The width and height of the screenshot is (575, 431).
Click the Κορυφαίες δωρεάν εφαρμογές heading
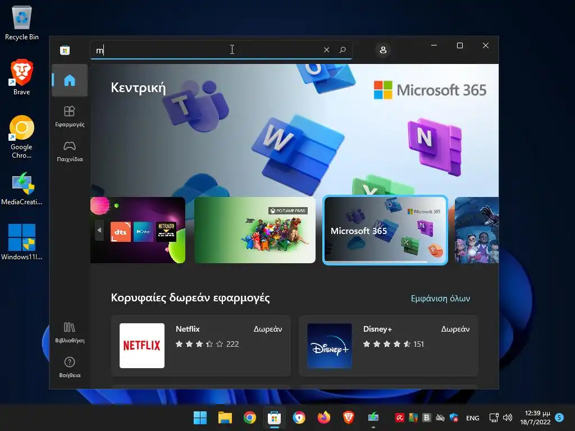click(x=190, y=297)
